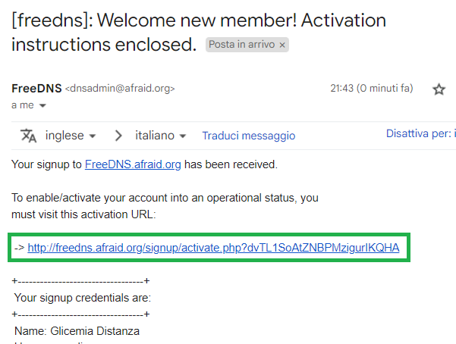Viewport: 456px width, 344px height.
Task: Click the dnsadmin@afraid.org sender address
Action: click(x=120, y=89)
